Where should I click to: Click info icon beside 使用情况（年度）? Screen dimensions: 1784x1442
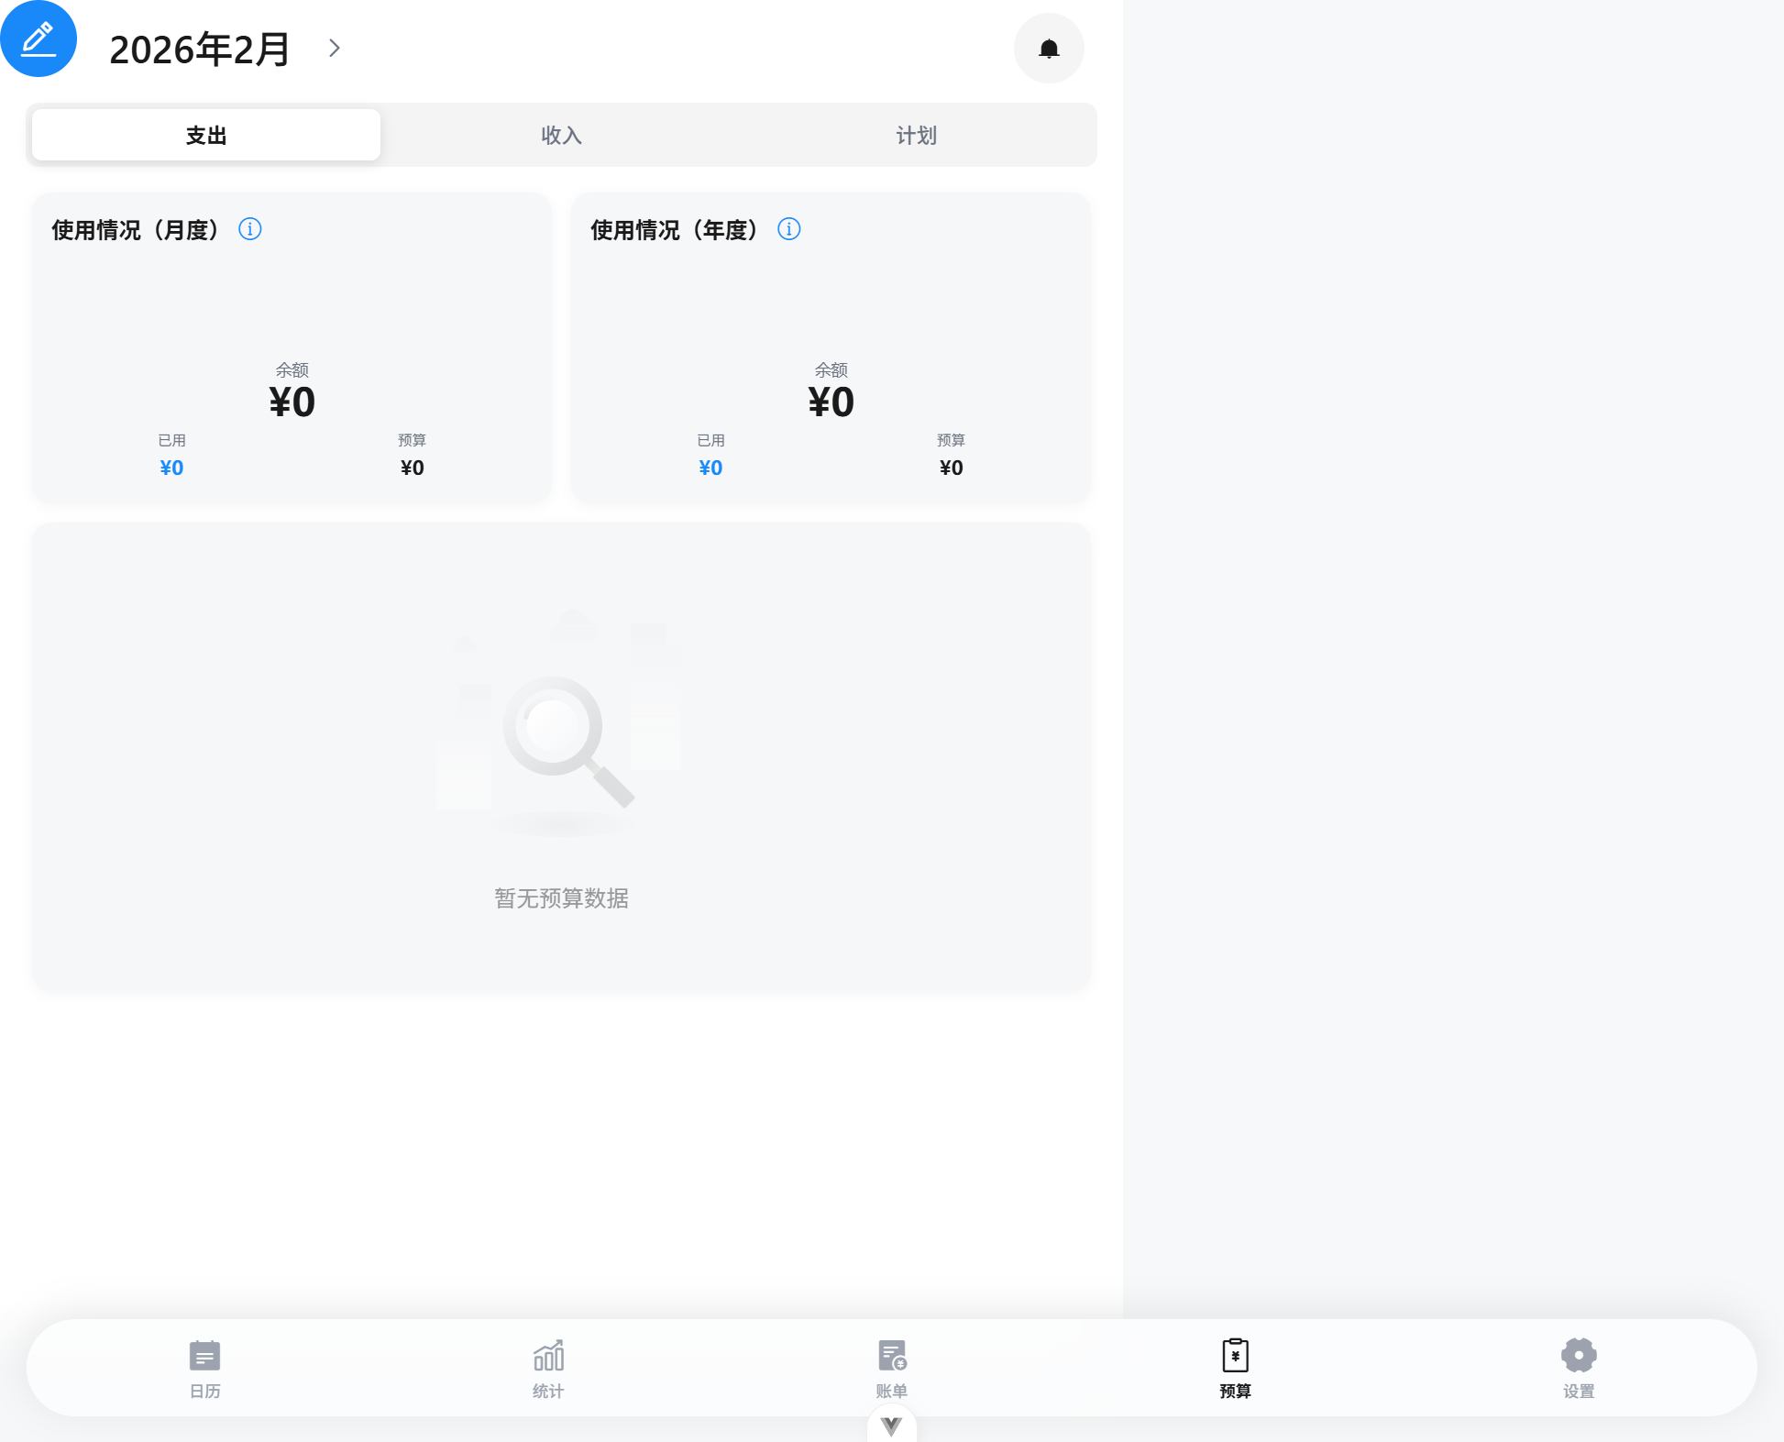(x=789, y=229)
